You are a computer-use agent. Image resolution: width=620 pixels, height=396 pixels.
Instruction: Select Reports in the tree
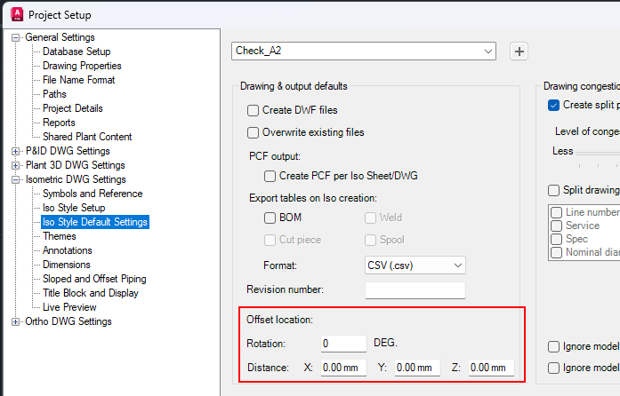pos(59,123)
